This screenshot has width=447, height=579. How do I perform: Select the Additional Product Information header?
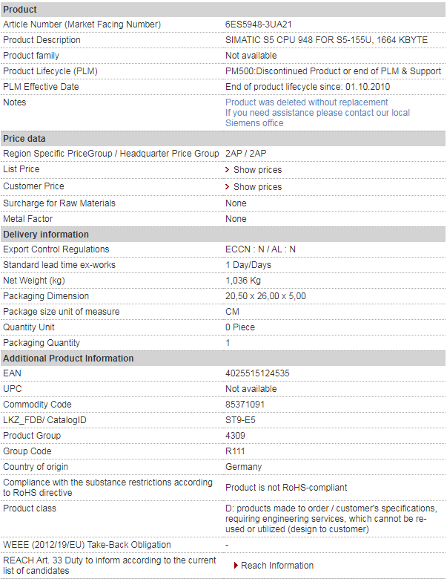tap(68, 359)
